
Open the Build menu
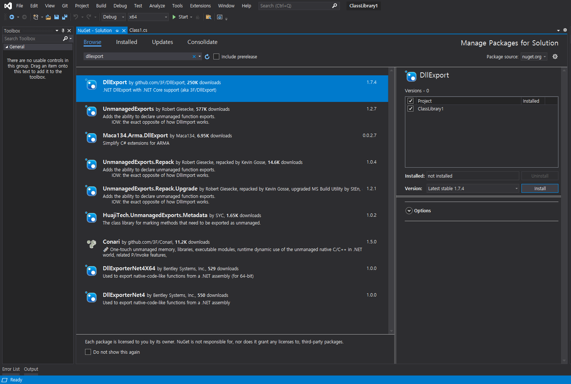[x=101, y=6]
